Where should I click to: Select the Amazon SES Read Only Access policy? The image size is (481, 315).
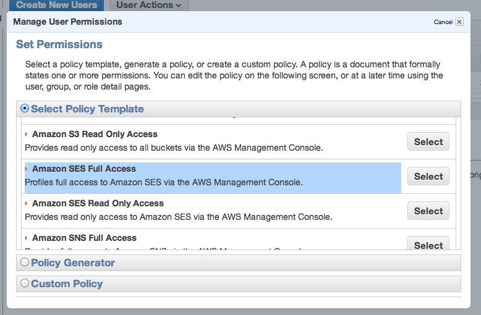pos(428,211)
